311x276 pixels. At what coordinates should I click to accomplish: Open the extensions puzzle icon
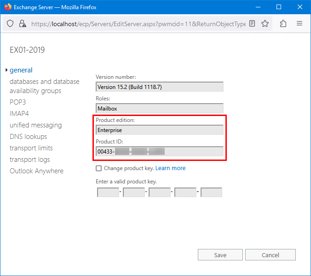pos(283,24)
